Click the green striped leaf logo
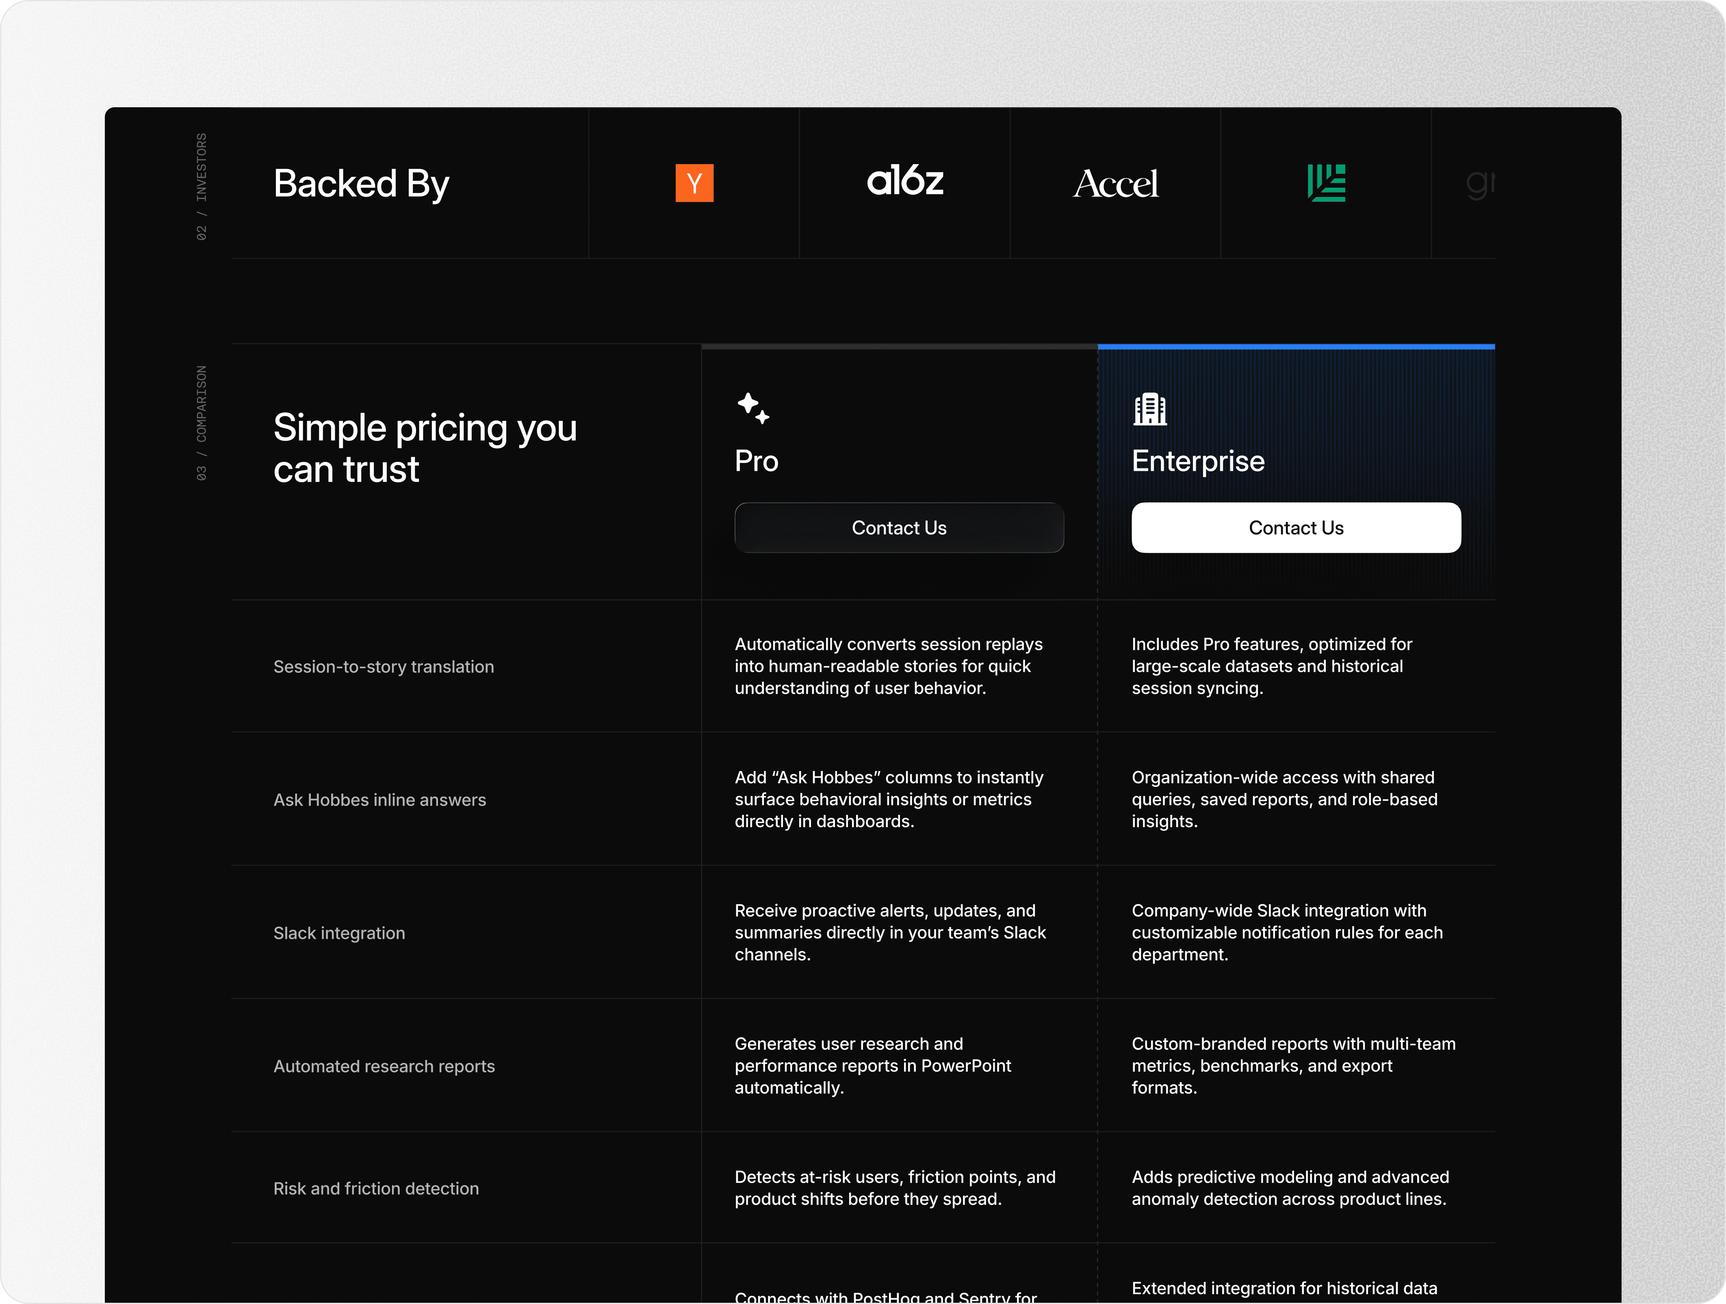The image size is (1726, 1304). (x=1326, y=183)
